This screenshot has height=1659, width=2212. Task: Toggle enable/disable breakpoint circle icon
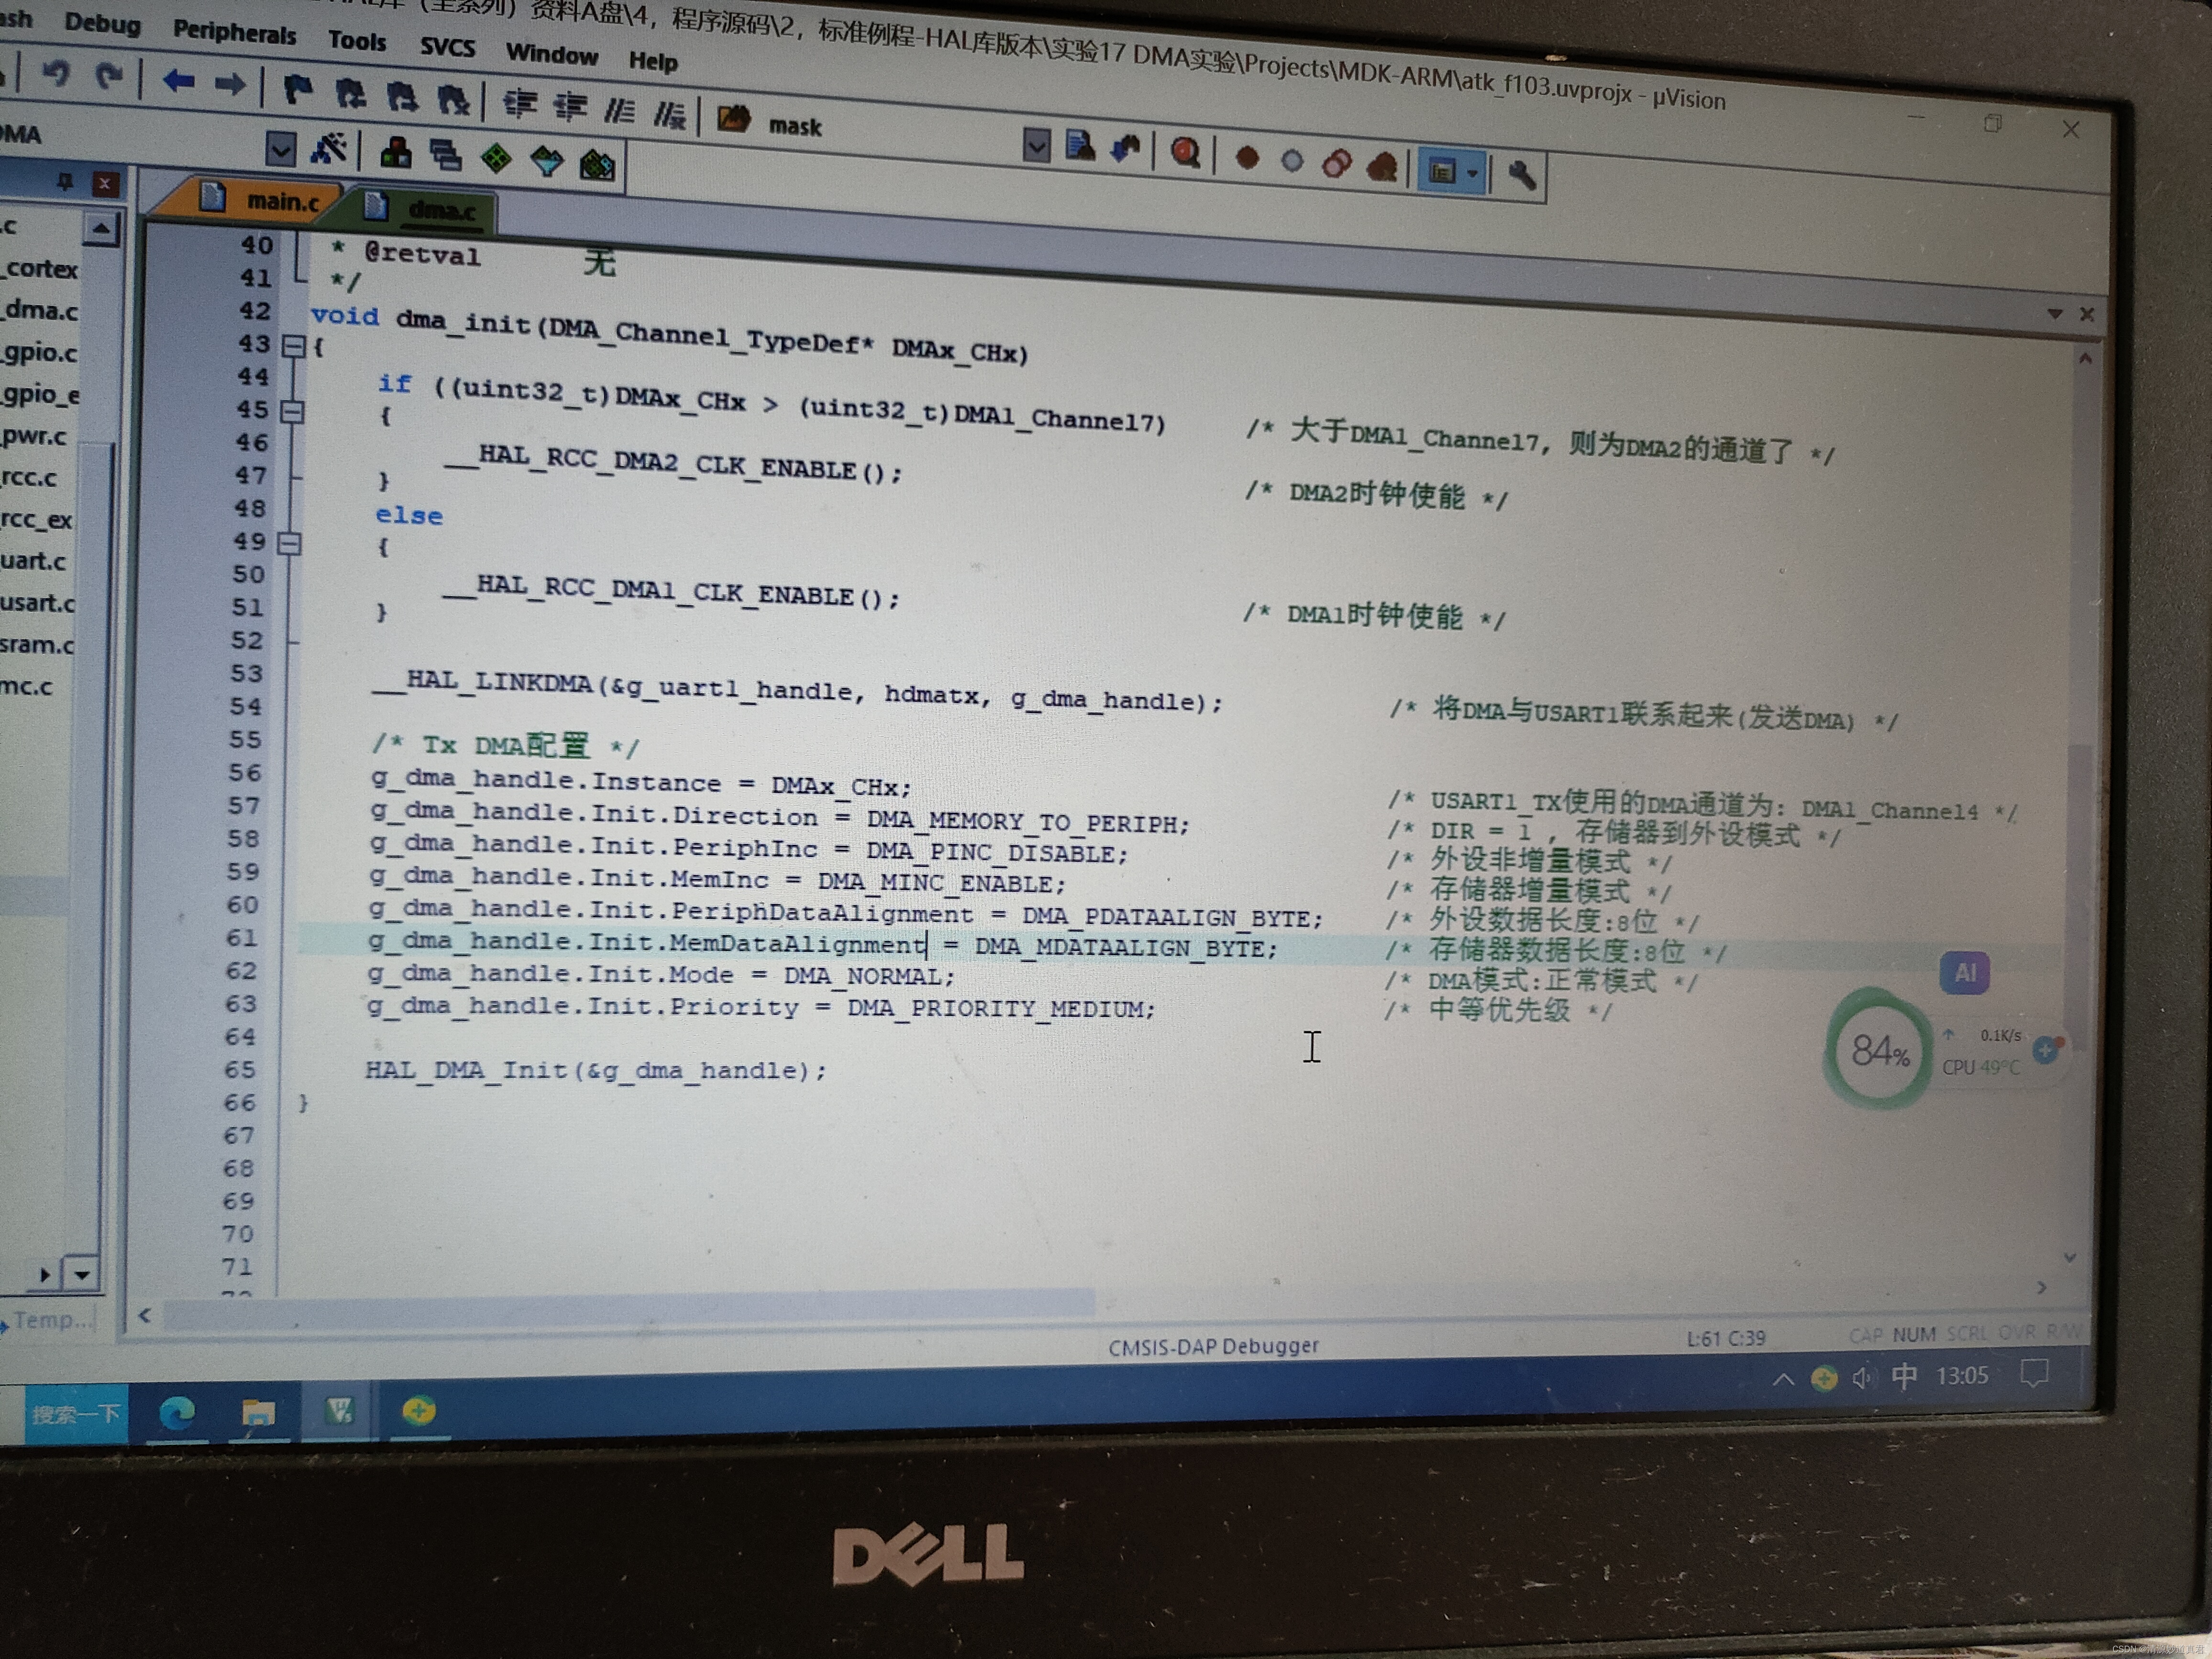(x=1292, y=161)
